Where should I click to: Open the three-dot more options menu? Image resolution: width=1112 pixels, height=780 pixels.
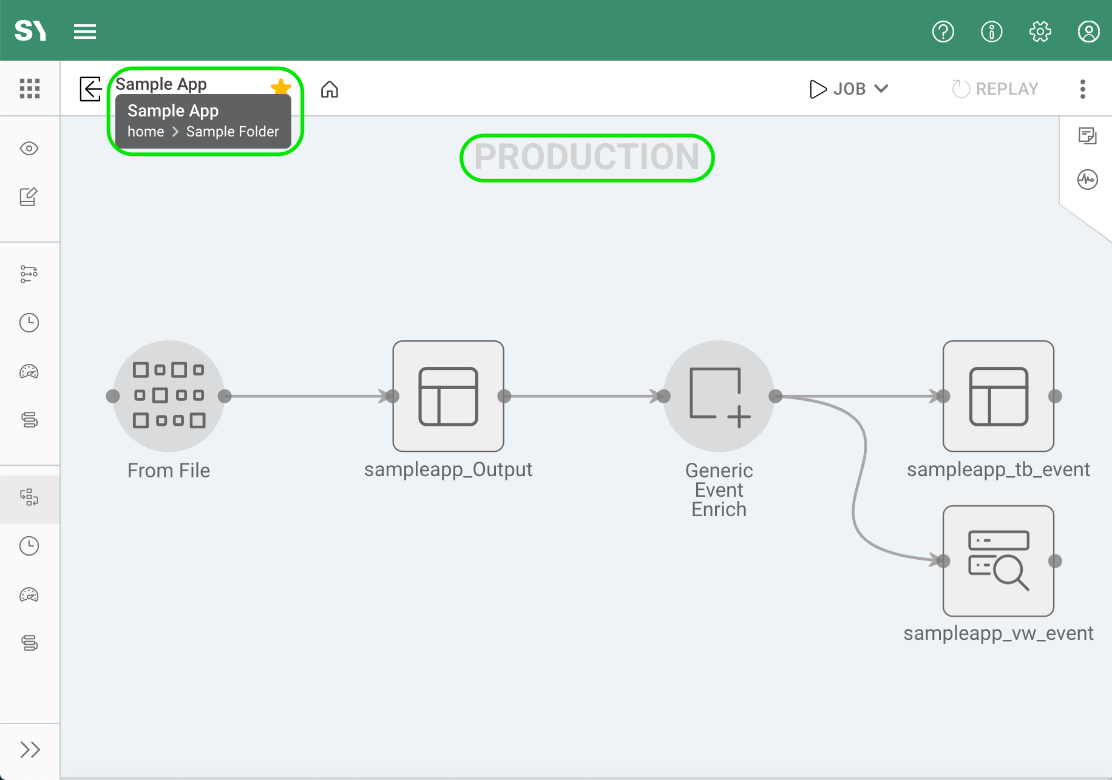pos(1083,89)
